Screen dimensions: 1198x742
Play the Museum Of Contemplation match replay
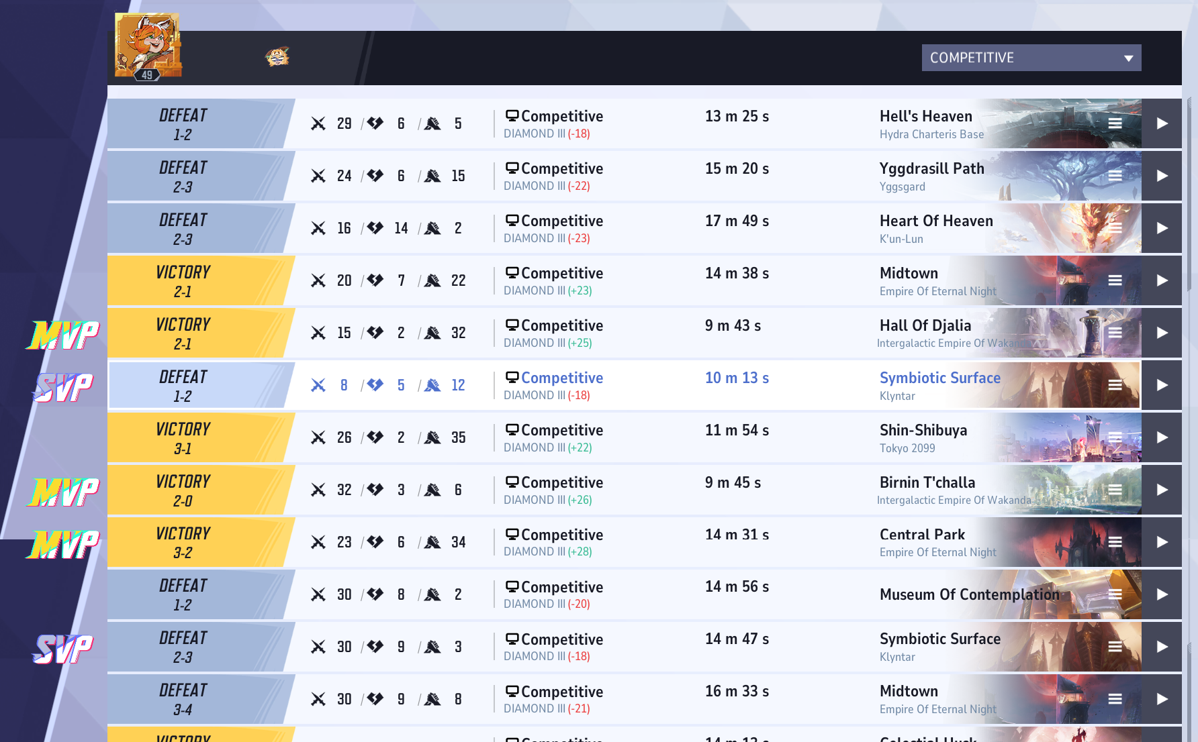[x=1162, y=594]
